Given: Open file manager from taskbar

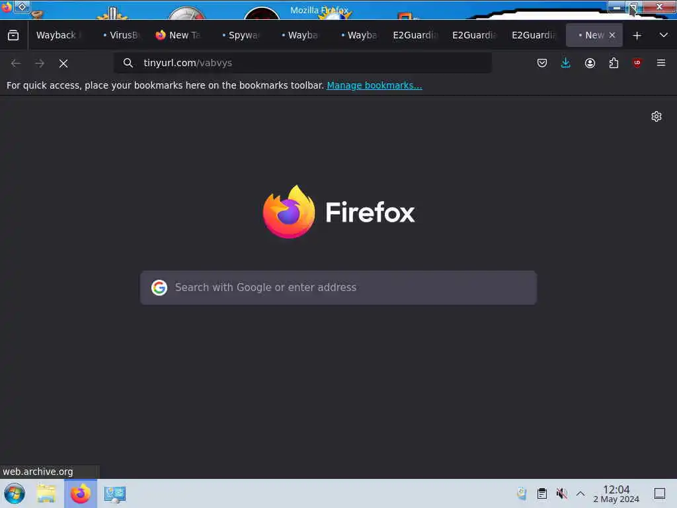Looking at the screenshot, I should (46, 493).
